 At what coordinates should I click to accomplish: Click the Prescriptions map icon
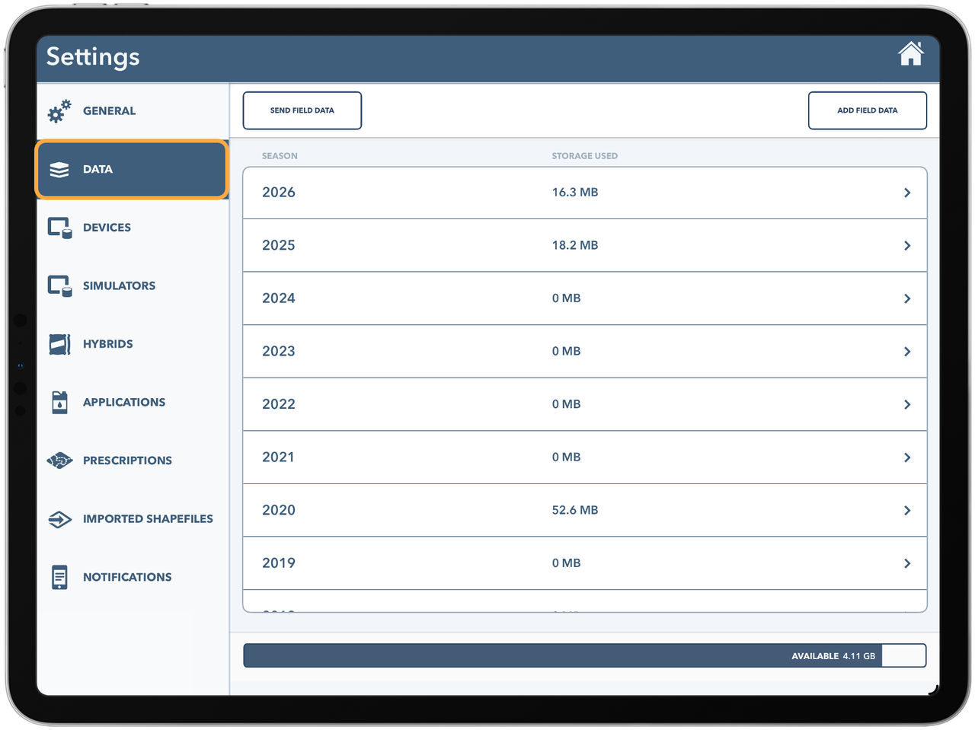pos(59,461)
